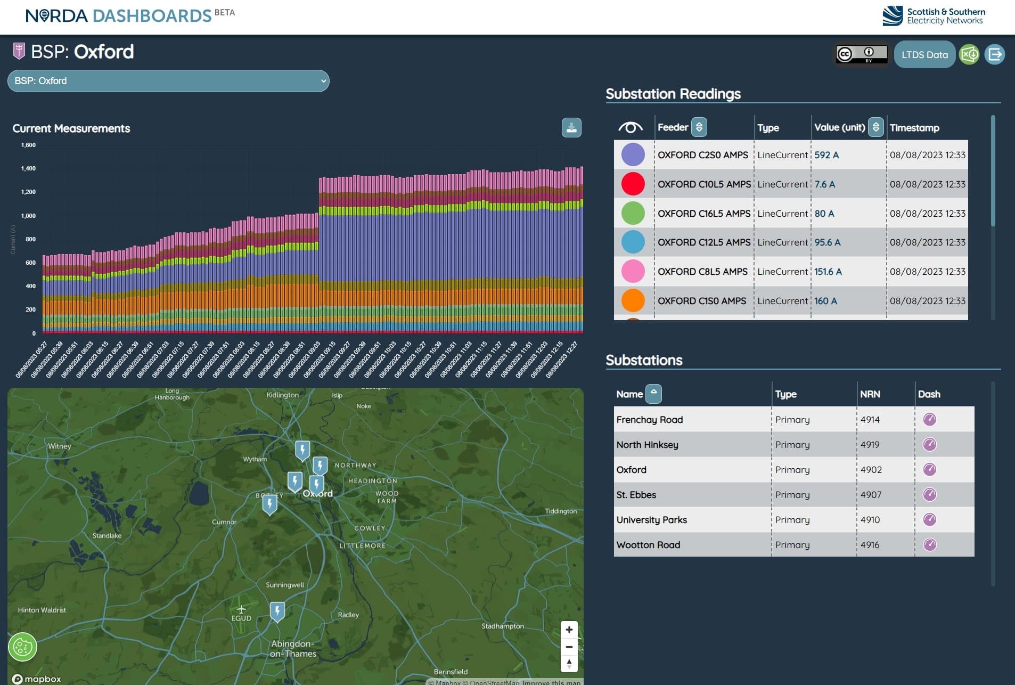Download the Current Measurements chart data

(571, 128)
